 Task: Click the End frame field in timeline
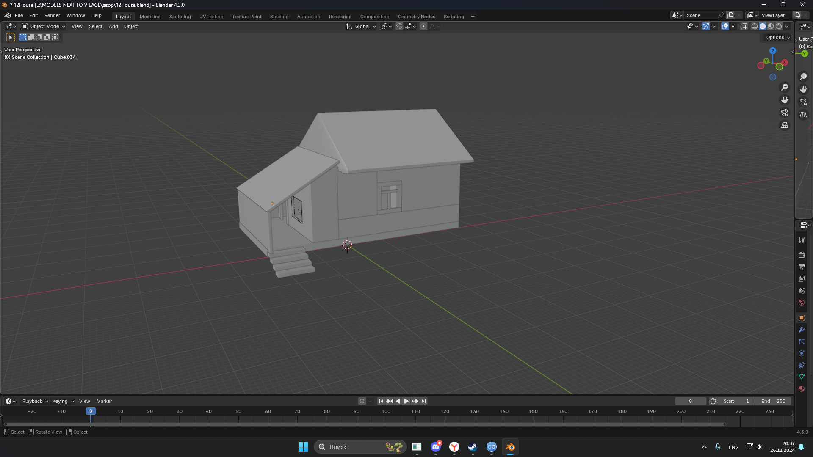coord(773,401)
